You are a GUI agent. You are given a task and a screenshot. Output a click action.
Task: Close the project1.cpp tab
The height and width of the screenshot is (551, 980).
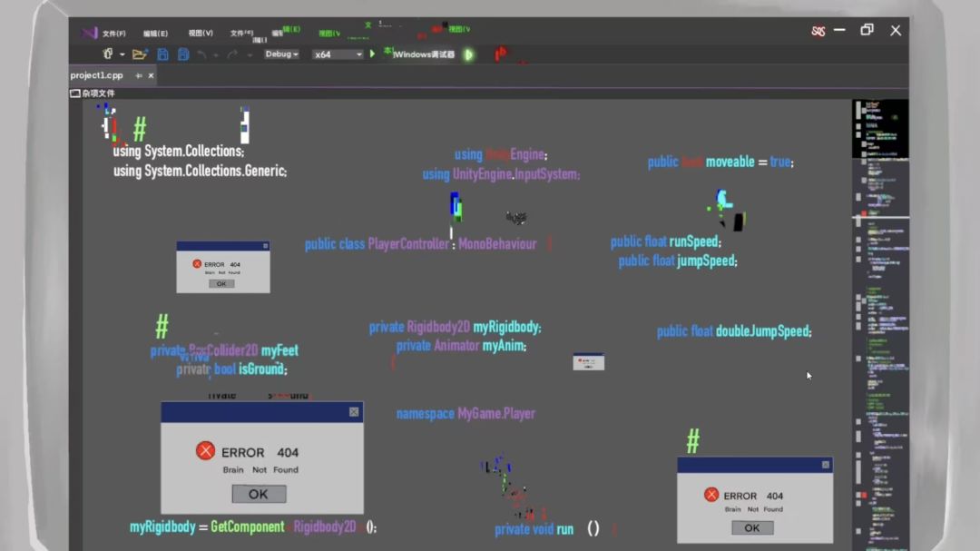pyautogui.click(x=151, y=75)
